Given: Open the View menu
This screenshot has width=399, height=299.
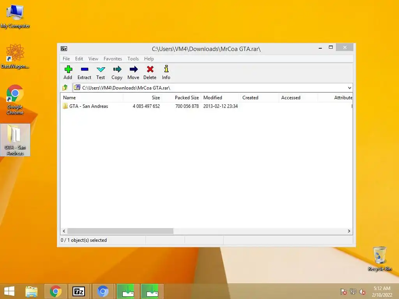Looking at the screenshot, I should (93, 59).
